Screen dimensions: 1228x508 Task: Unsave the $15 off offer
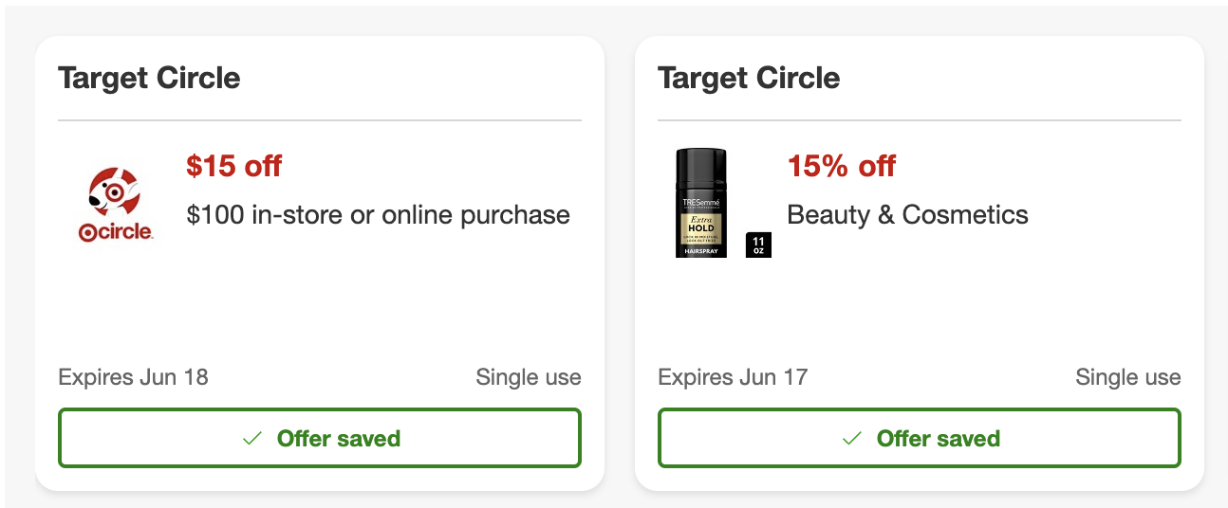pyautogui.click(x=320, y=438)
